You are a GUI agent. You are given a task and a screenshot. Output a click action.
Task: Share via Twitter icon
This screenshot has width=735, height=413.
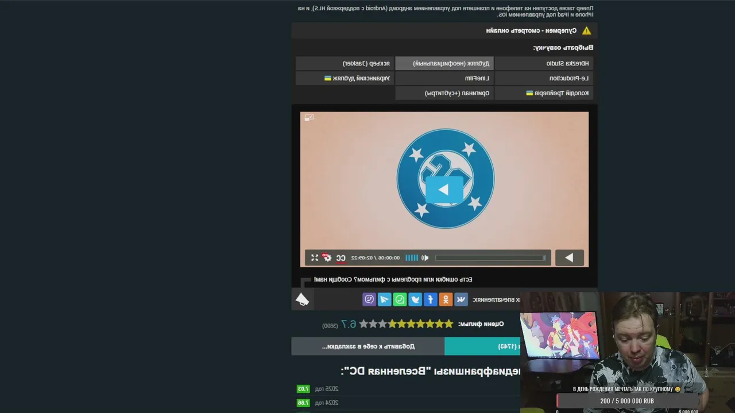click(x=415, y=299)
